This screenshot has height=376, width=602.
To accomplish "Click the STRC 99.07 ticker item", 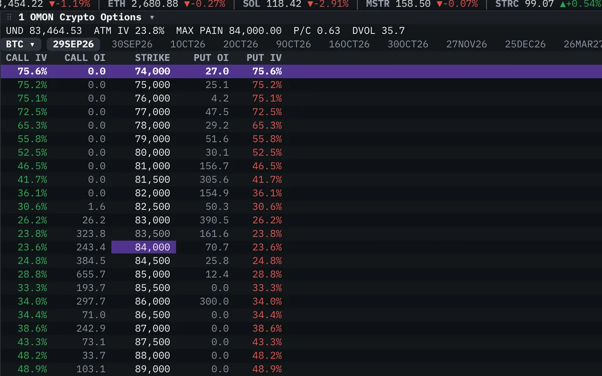I will 548,4.
